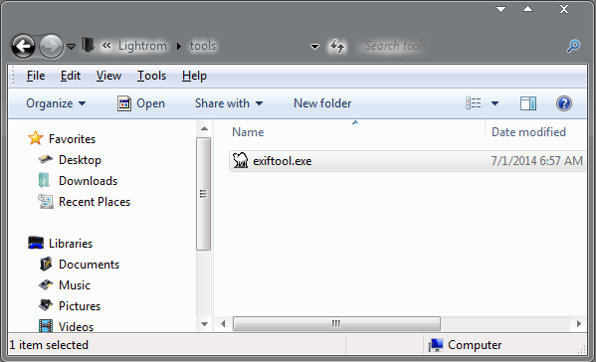596x362 pixels.
Task: Change view using the view icon
Action: pyautogui.click(x=474, y=103)
